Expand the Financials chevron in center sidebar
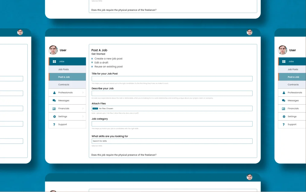The width and height of the screenshot is (306, 192). (83, 109)
